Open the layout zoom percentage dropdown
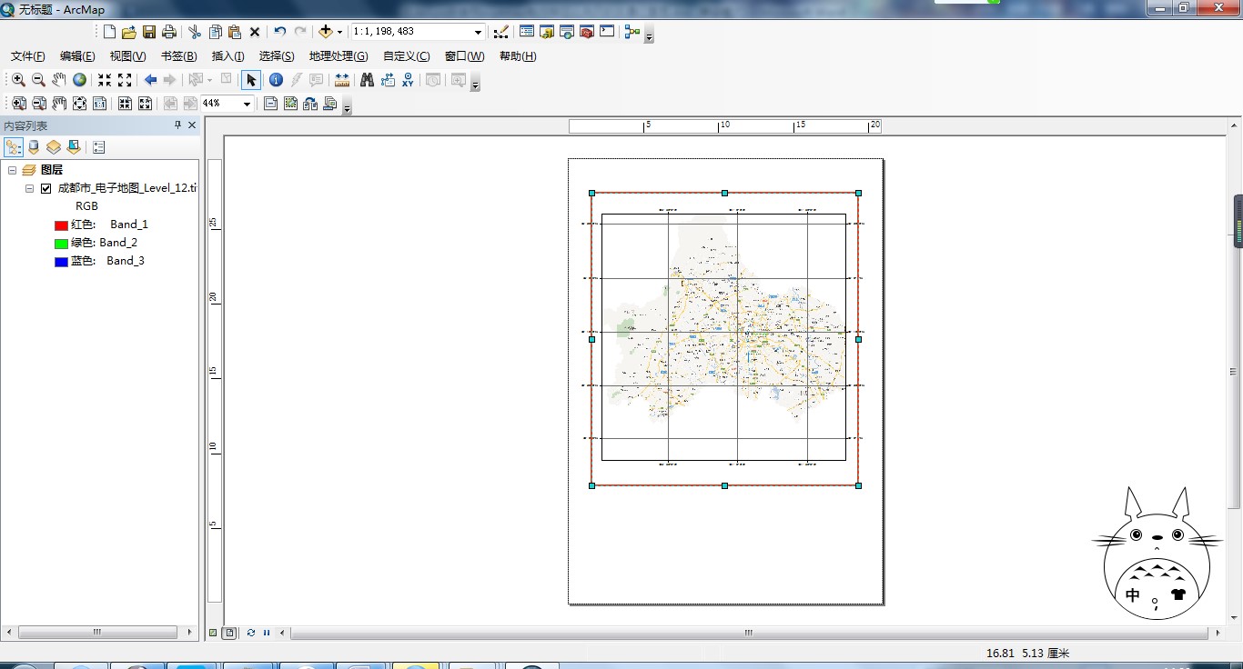The width and height of the screenshot is (1243, 669). coord(247,104)
